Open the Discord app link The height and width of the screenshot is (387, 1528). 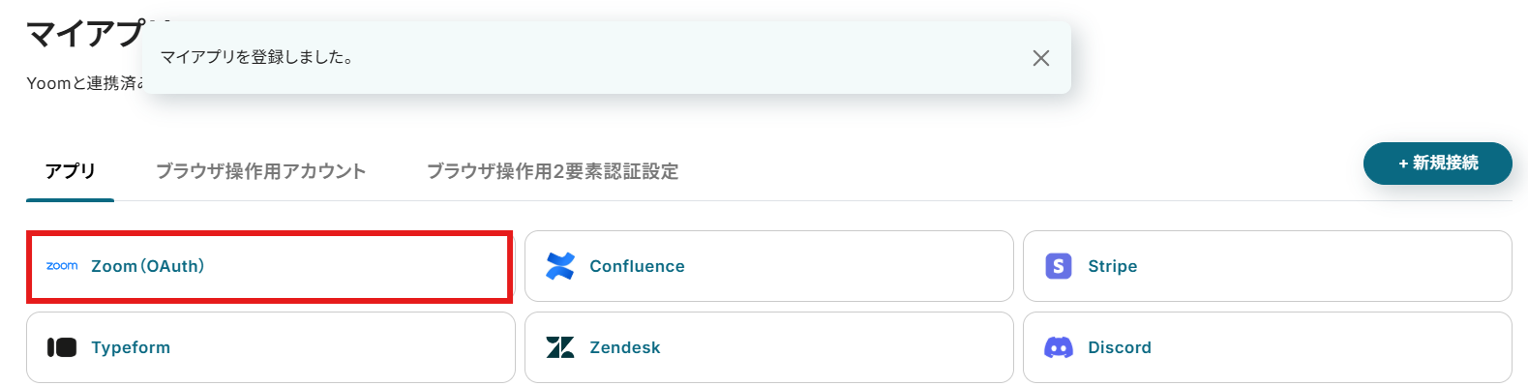click(x=1120, y=347)
